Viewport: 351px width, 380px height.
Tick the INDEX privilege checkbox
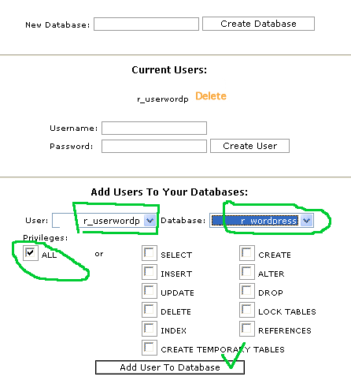(150, 329)
